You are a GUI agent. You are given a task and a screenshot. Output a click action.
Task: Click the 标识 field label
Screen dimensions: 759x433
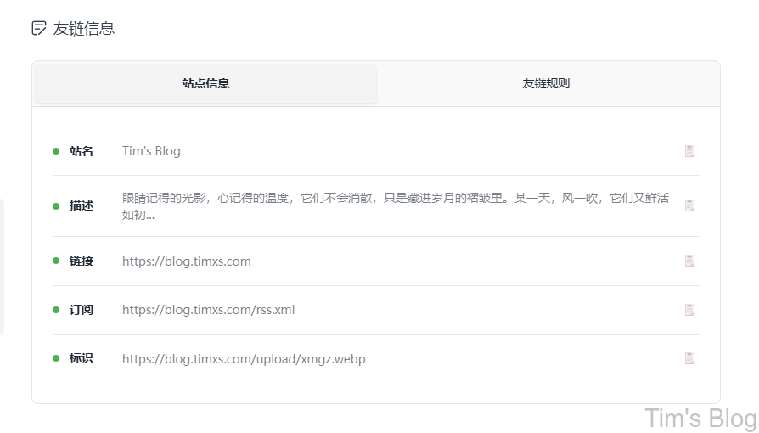coord(82,358)
